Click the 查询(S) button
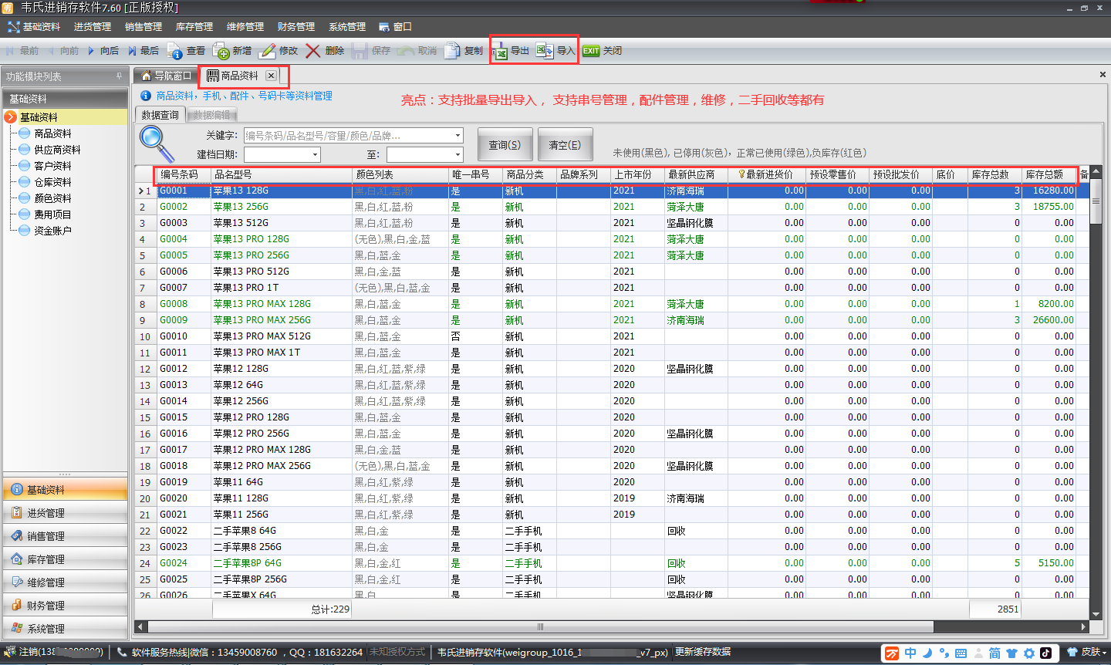1111x665 pixels. [x=505, y=145]
